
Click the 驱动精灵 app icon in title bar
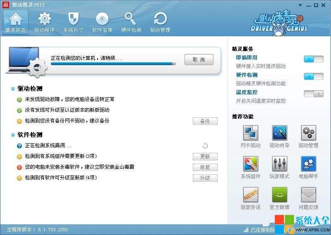click(x=5, y=5)
